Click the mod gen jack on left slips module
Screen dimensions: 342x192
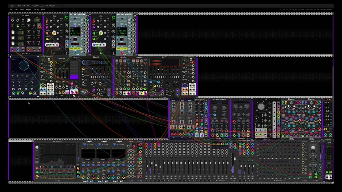coord(47,39)
